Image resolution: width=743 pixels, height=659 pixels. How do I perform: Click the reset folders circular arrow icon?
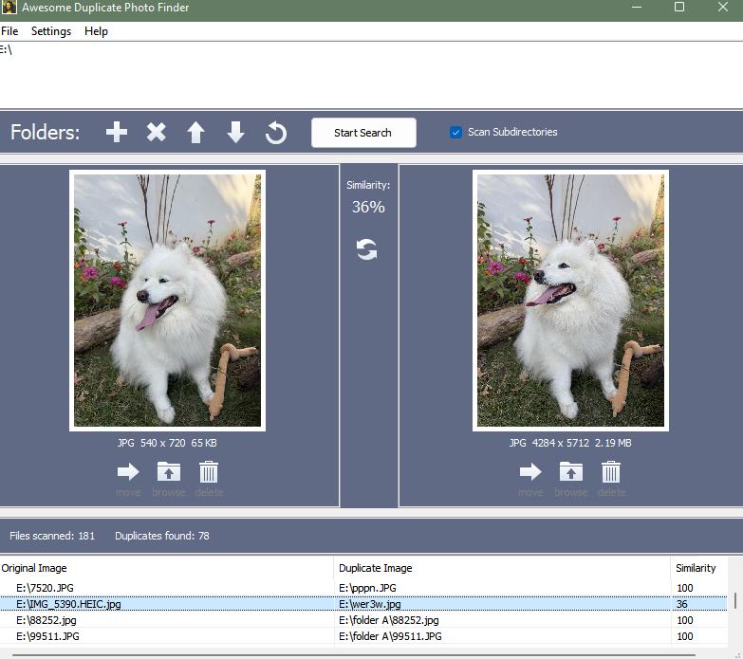coord(276,133)
